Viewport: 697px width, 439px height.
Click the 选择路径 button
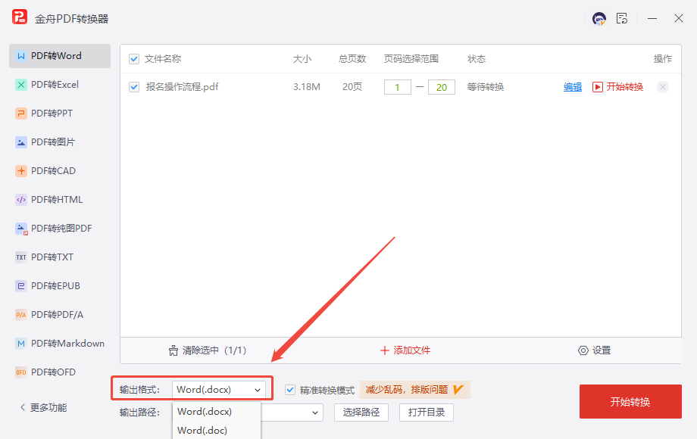tap(361, 413)
